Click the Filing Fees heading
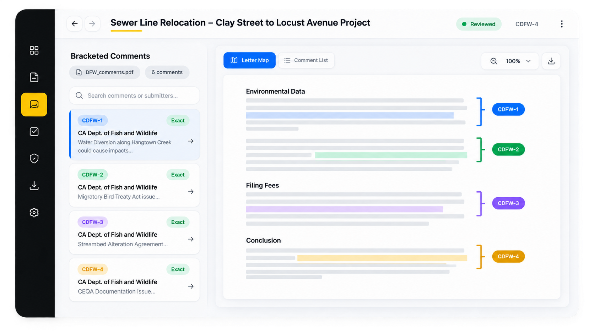 coord(263,185)
